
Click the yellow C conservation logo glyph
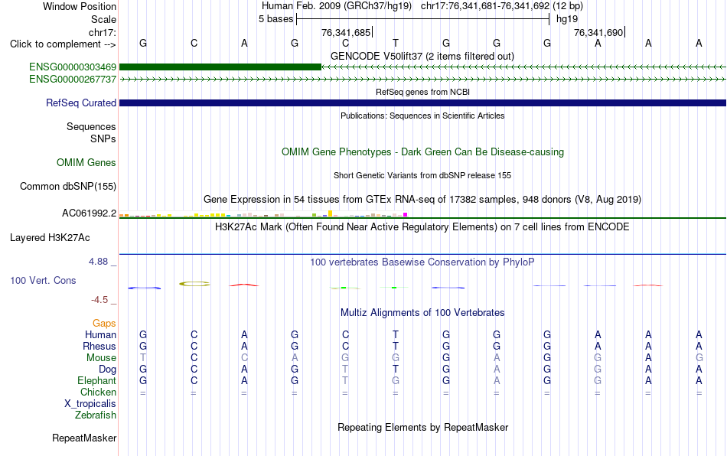194,284
